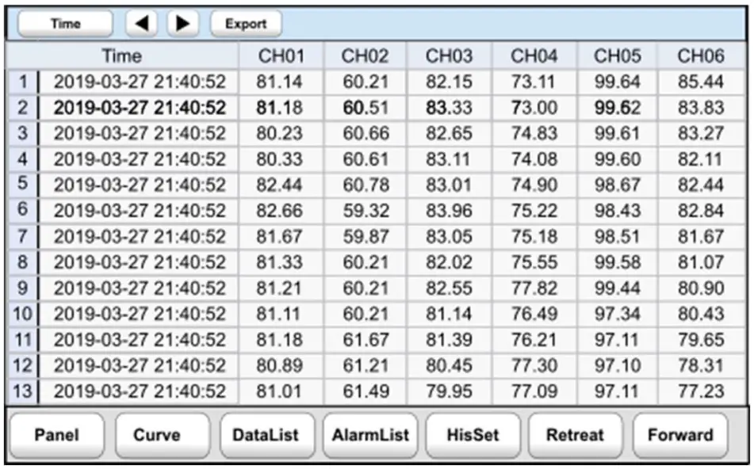Click the right arrow navigation icon

point(183,23)
